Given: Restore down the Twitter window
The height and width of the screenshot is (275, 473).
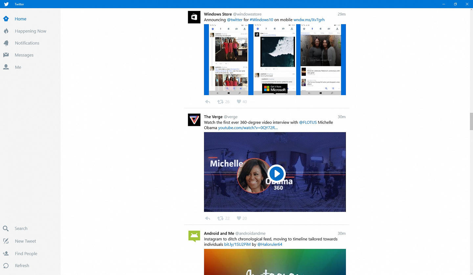Looking at the screenshot, I should [455, 4].
